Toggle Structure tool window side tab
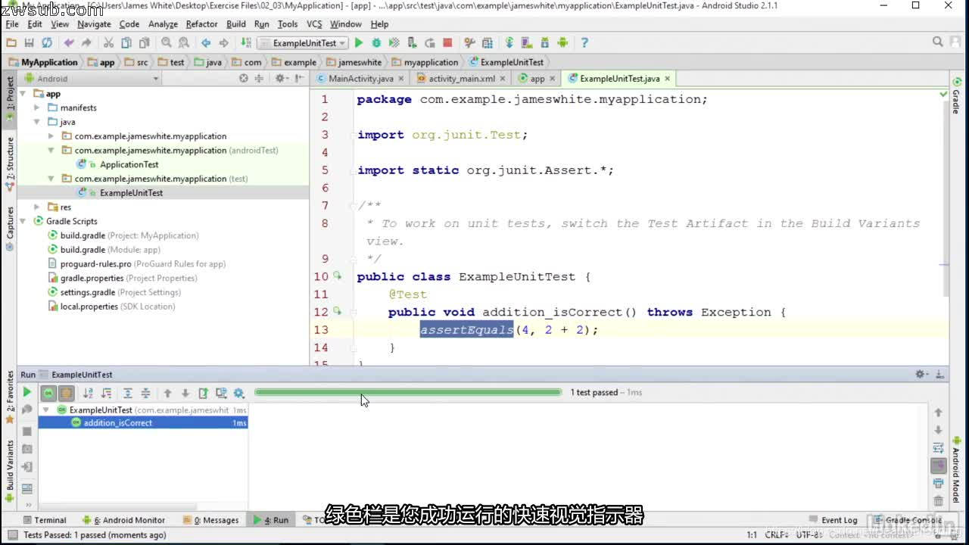The width and height of the screenshot is (969, 545). pyautogui.click(x=10, y=163)
